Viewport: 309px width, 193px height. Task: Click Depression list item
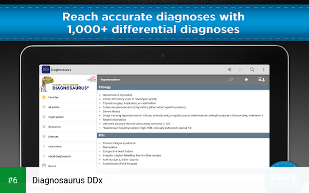[110, 147]
